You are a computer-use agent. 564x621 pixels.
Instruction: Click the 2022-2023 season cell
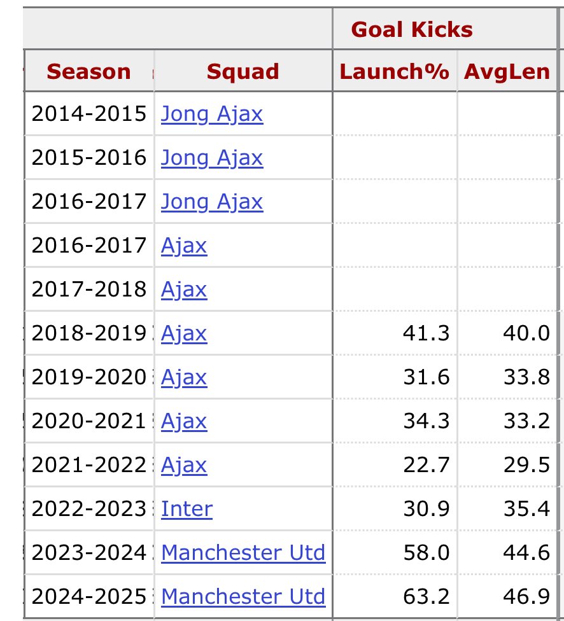89,509
